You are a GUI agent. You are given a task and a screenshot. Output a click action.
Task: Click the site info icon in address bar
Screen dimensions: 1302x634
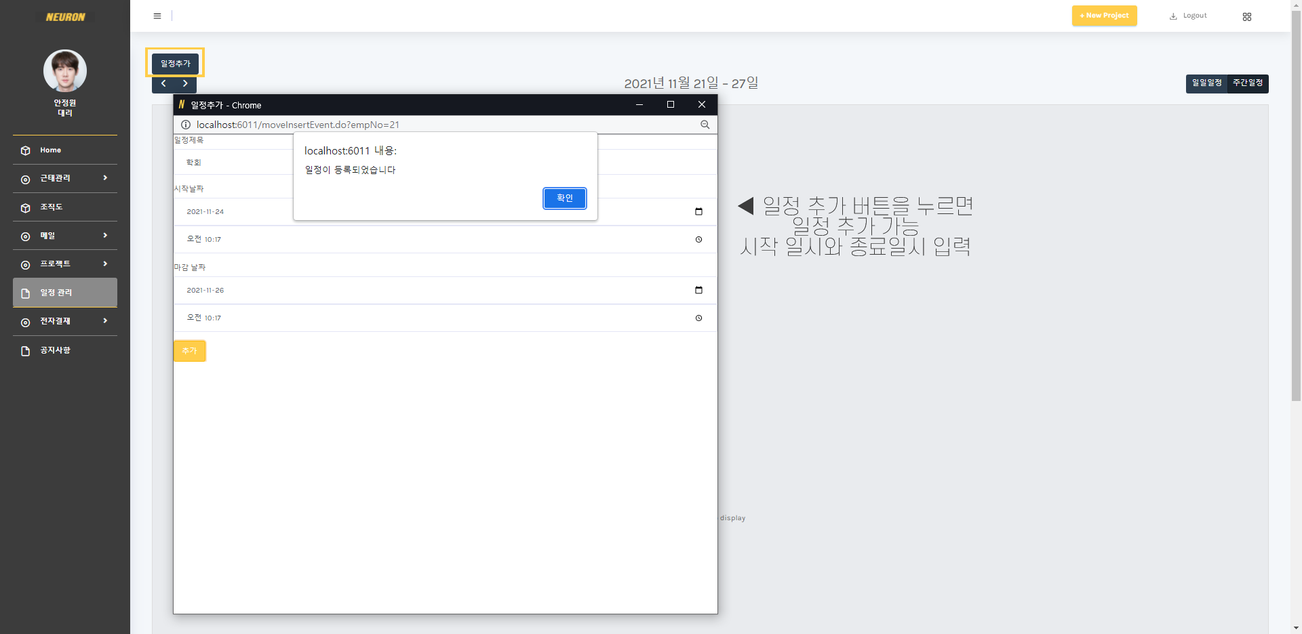[186, 125]
